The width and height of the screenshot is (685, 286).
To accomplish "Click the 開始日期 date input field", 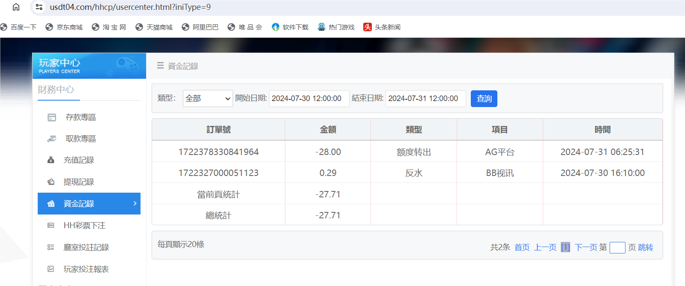I will tap(308, 98).
